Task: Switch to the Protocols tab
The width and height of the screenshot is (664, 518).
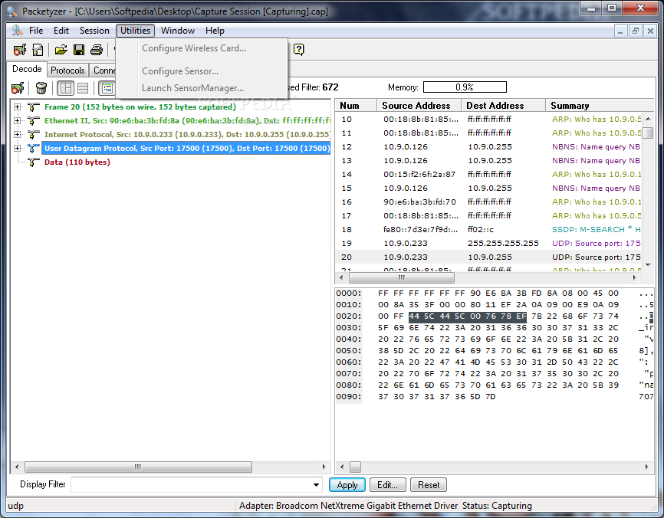Action: 67,70
